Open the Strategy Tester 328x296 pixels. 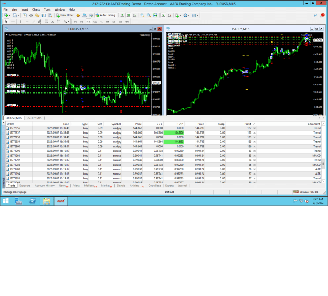(50, 15)
